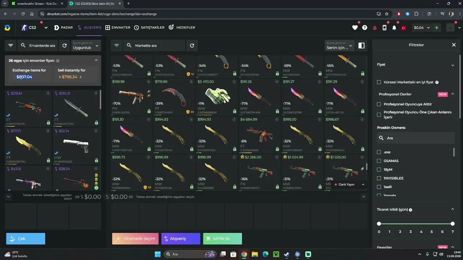Switch to the ALIŞVERİŞ top navigation tab
The width and height of the screenshot is (463, 260).
tap(89, 27)
